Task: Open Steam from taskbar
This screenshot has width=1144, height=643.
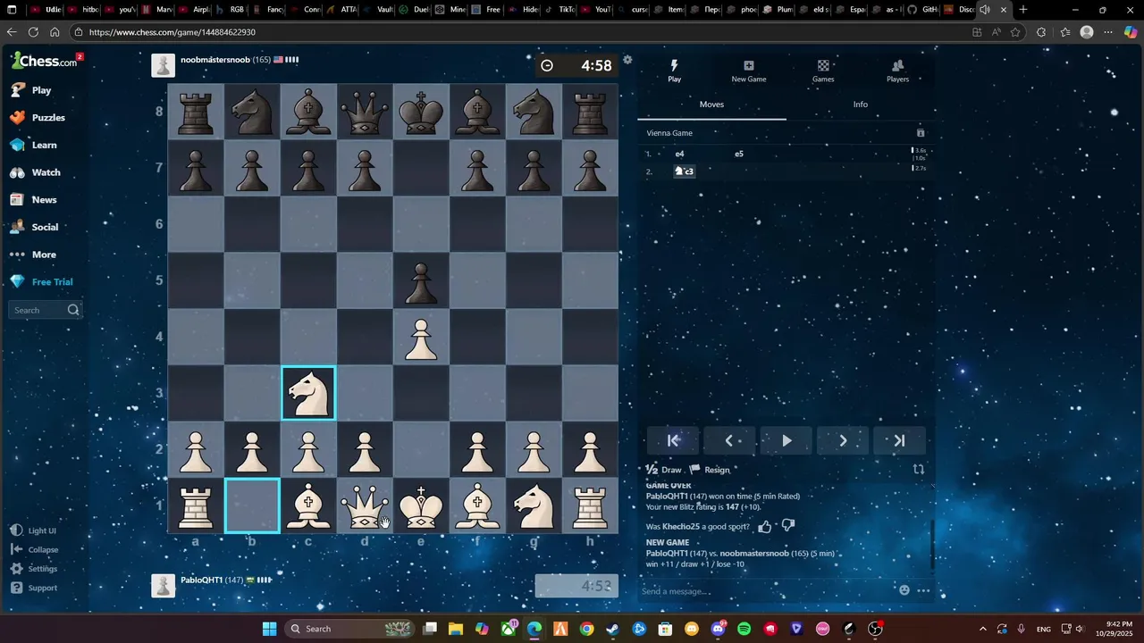Action: coord(612,629)
